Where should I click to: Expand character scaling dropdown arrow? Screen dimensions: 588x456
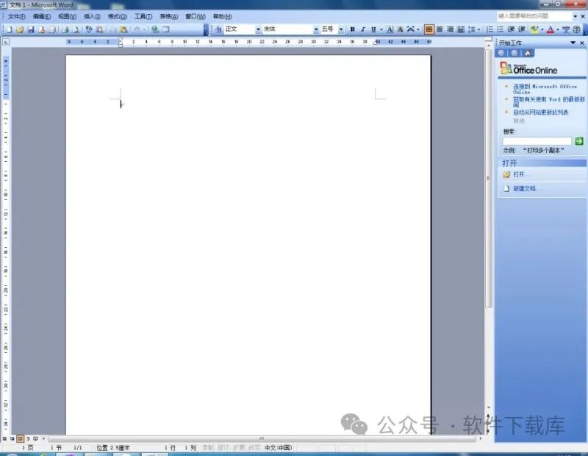point(418,29)
